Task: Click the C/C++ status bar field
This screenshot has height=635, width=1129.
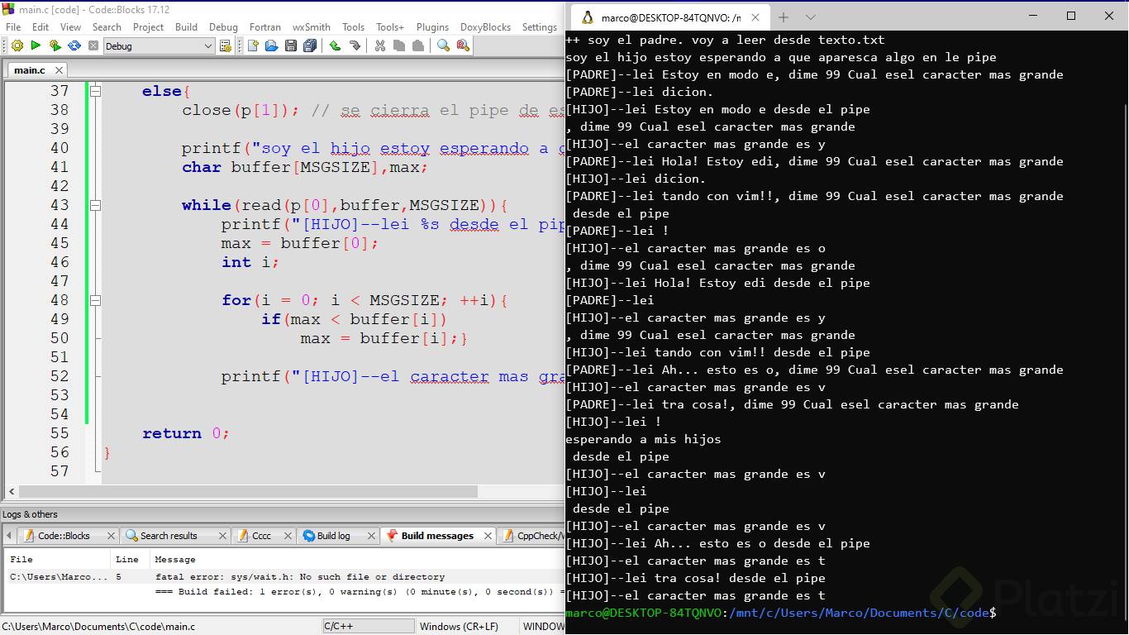Action: point(368,627)
